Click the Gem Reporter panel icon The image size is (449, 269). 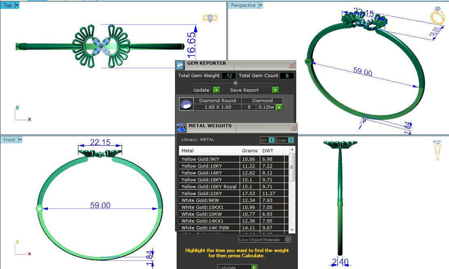pyautogui.click(x=180, y=65)
